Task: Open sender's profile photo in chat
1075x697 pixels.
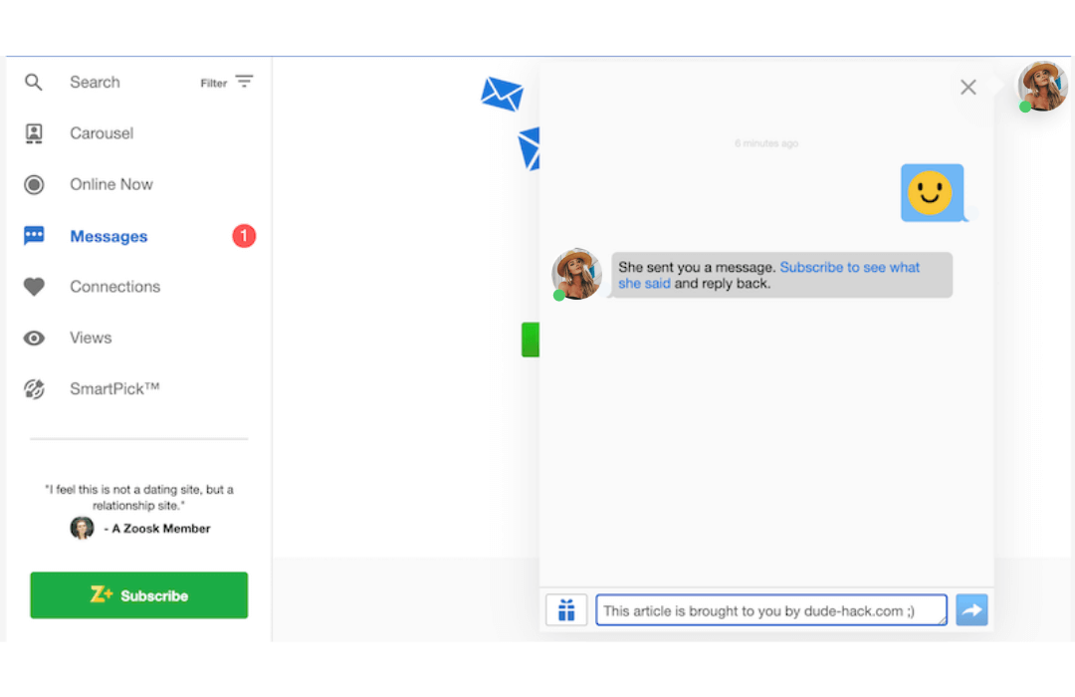Action: coord(577,274)
